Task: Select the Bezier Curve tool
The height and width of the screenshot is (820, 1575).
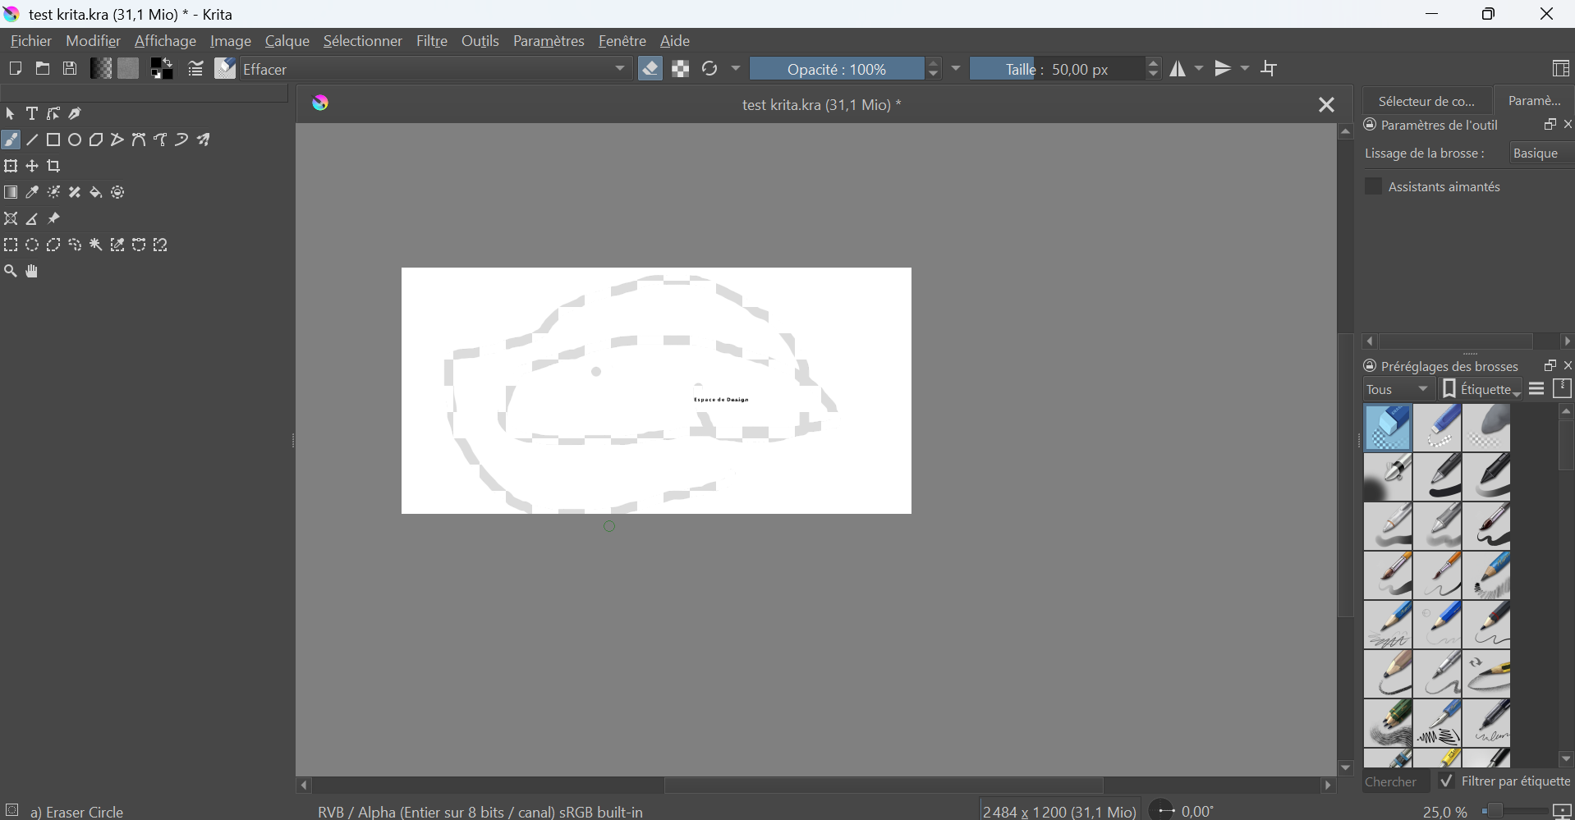Action: (140, 140)
